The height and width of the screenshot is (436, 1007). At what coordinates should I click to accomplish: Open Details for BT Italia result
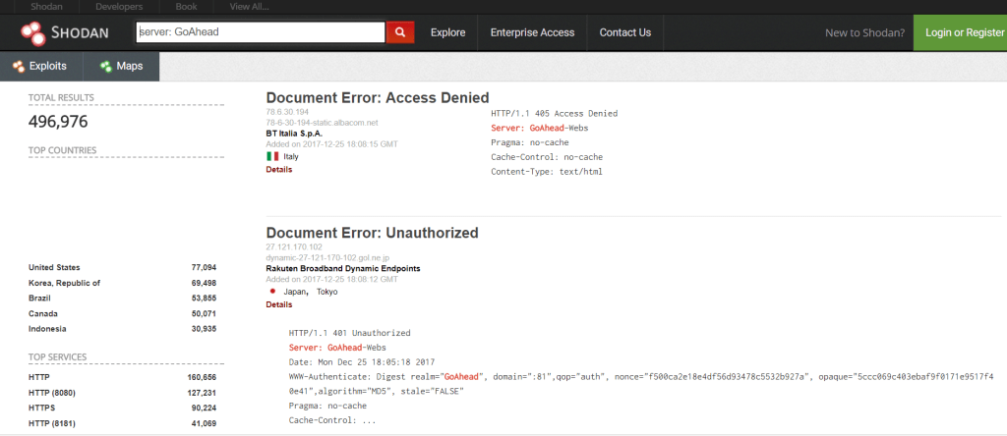point(278,170)
